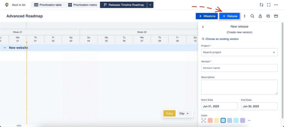The image size is (284, 127).
Task: Click the Version name input field
Action: tap(239, 68)
